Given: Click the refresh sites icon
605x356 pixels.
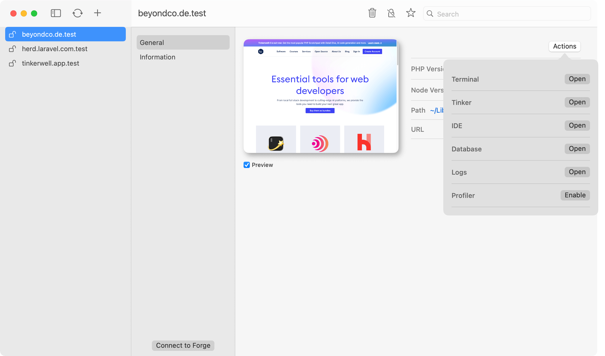Looking at the screenshot, I should click(x=77, y=13).
